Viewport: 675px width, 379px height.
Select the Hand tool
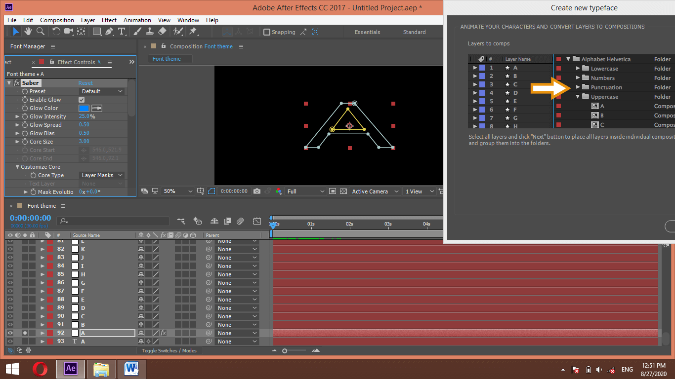point(28,32)
